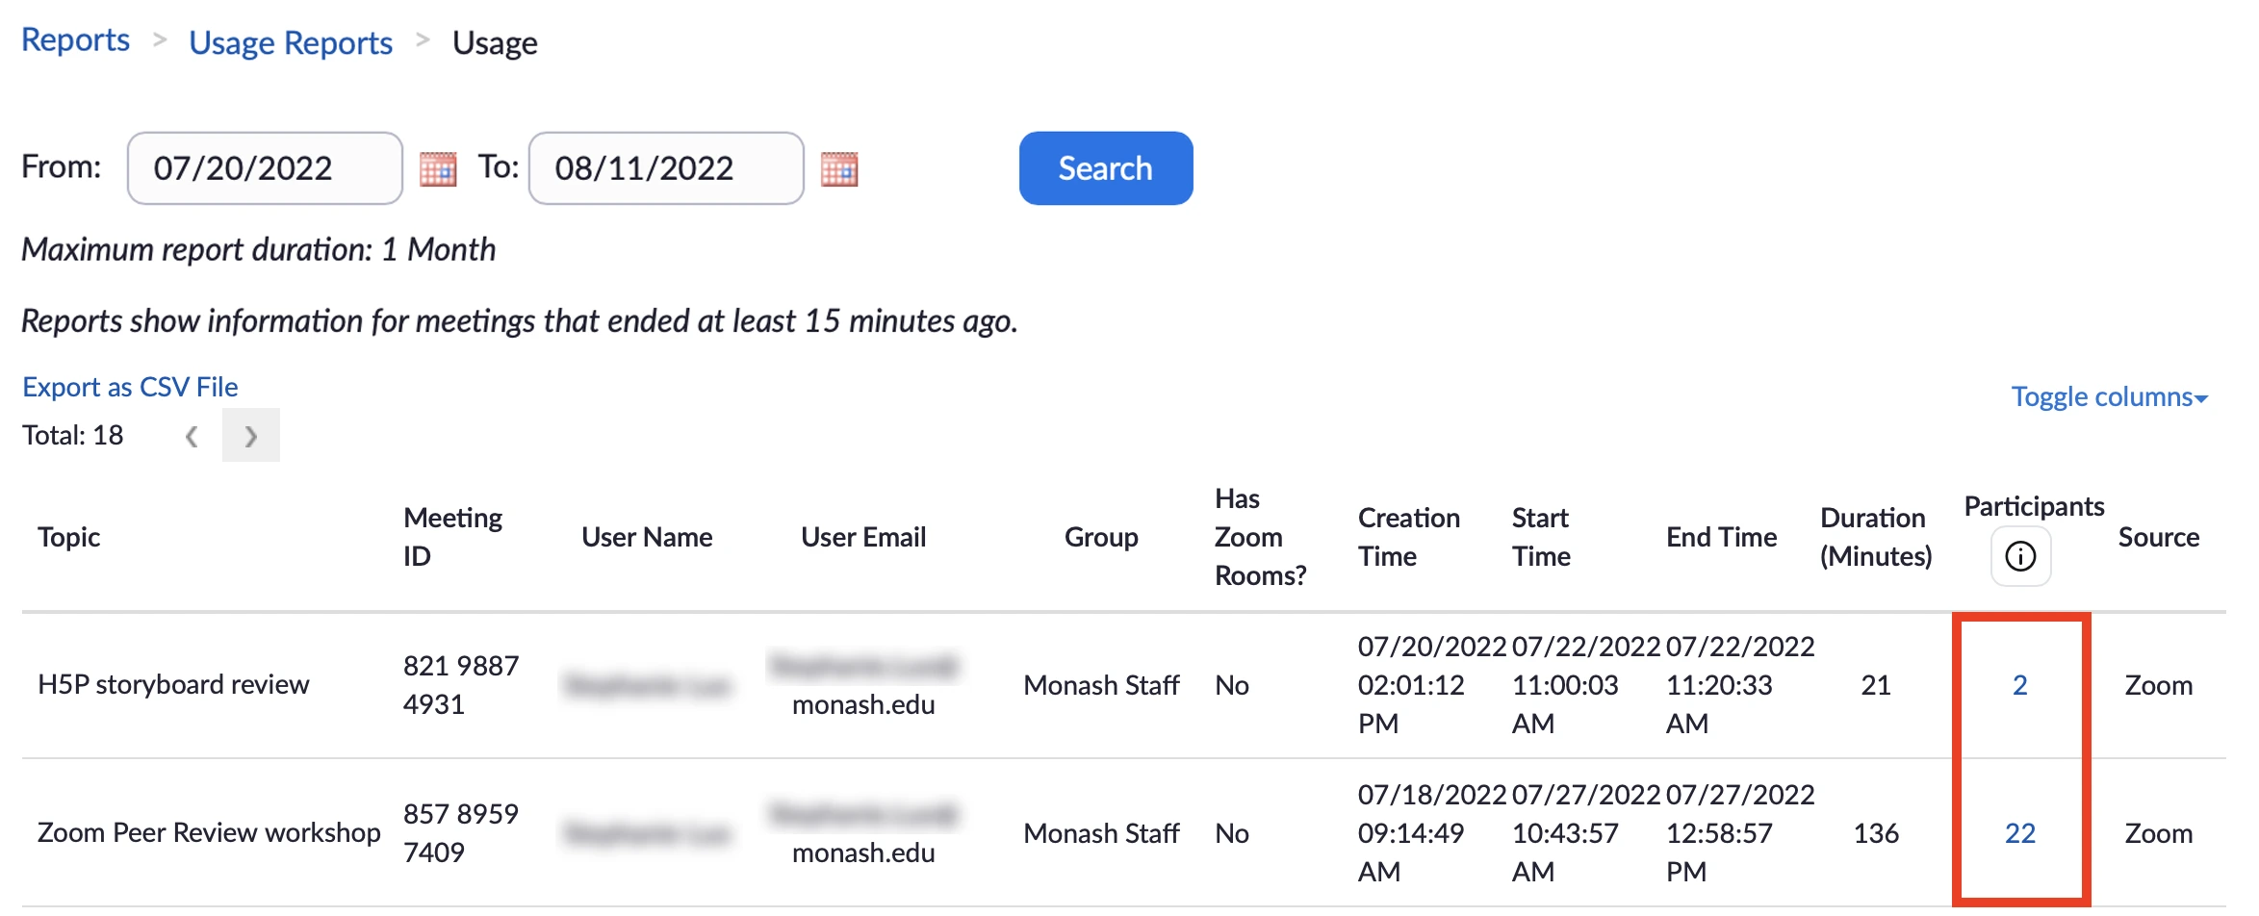
Task: Select the H5P storyboard review topic cell
Action: 173,685
